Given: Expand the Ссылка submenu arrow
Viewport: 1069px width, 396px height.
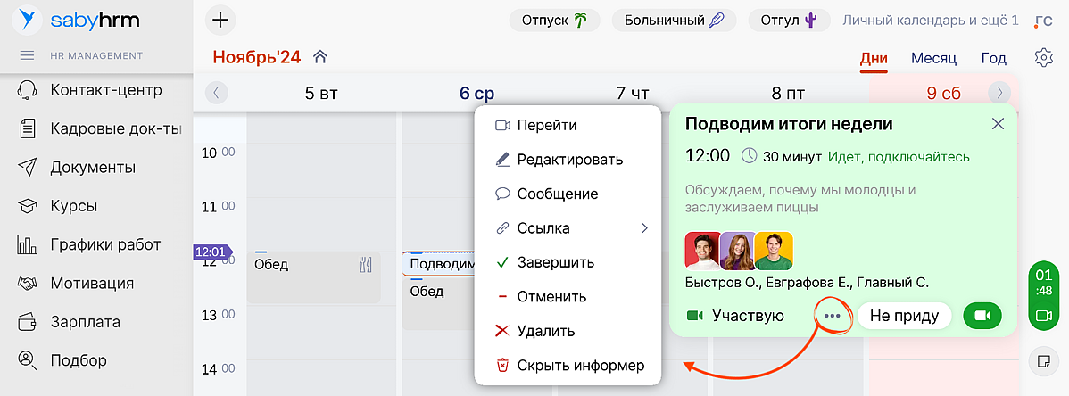Looking at the screenshot, I should click(x=644, y=228).
